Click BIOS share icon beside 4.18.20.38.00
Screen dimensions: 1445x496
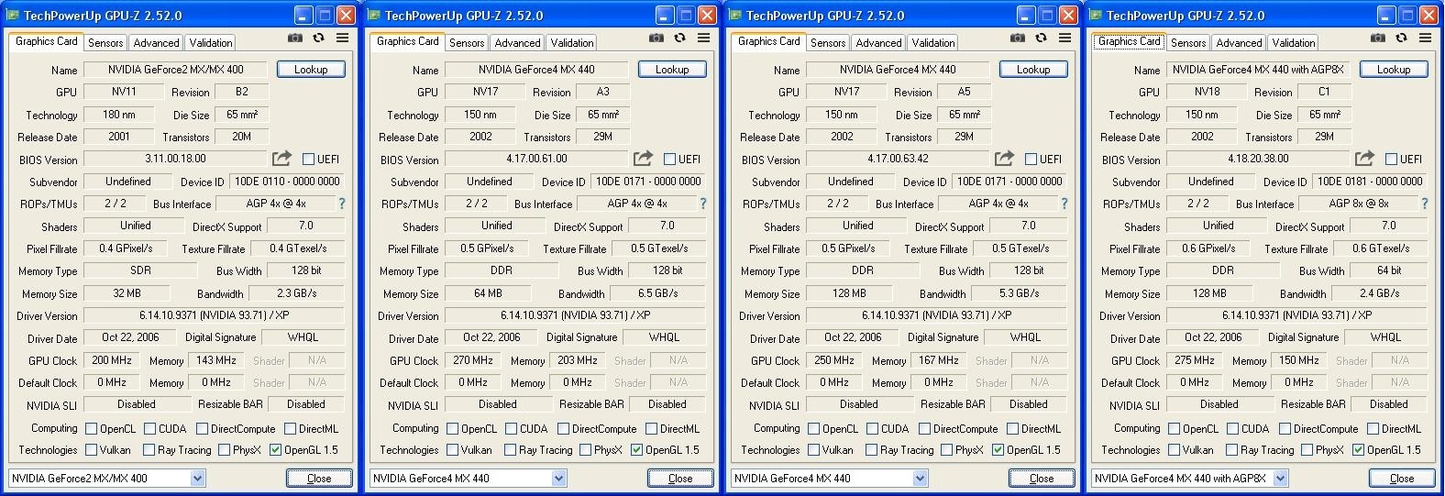[x=1364, y=159]
